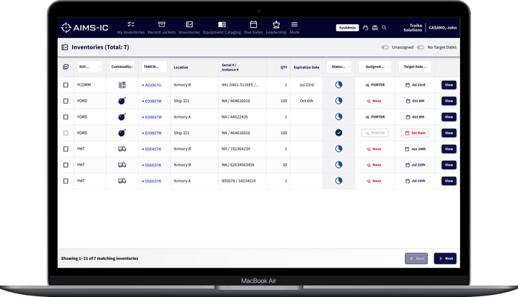The height and width of the screenshot is (297, 518).
Task: Click the headset support icon
Action: (366, 28)
